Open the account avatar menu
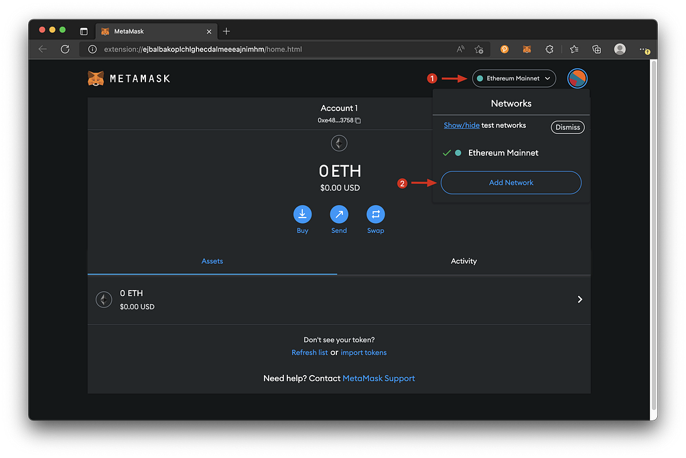686x458 pixels. [577, 78]
